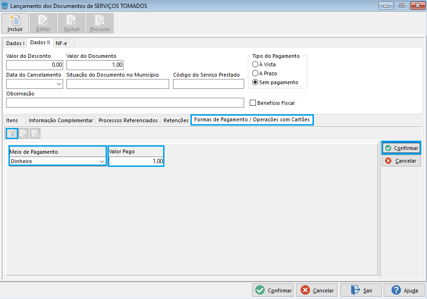This screenshot has width=427, height=299.
Task: Open Informação Complementar tab
Action: coord(61,120)
